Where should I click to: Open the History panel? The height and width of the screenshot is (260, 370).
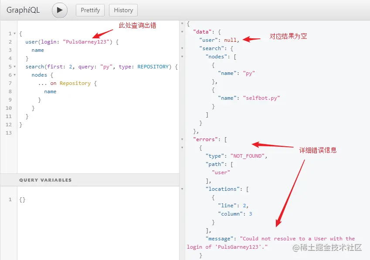[123, 10]
